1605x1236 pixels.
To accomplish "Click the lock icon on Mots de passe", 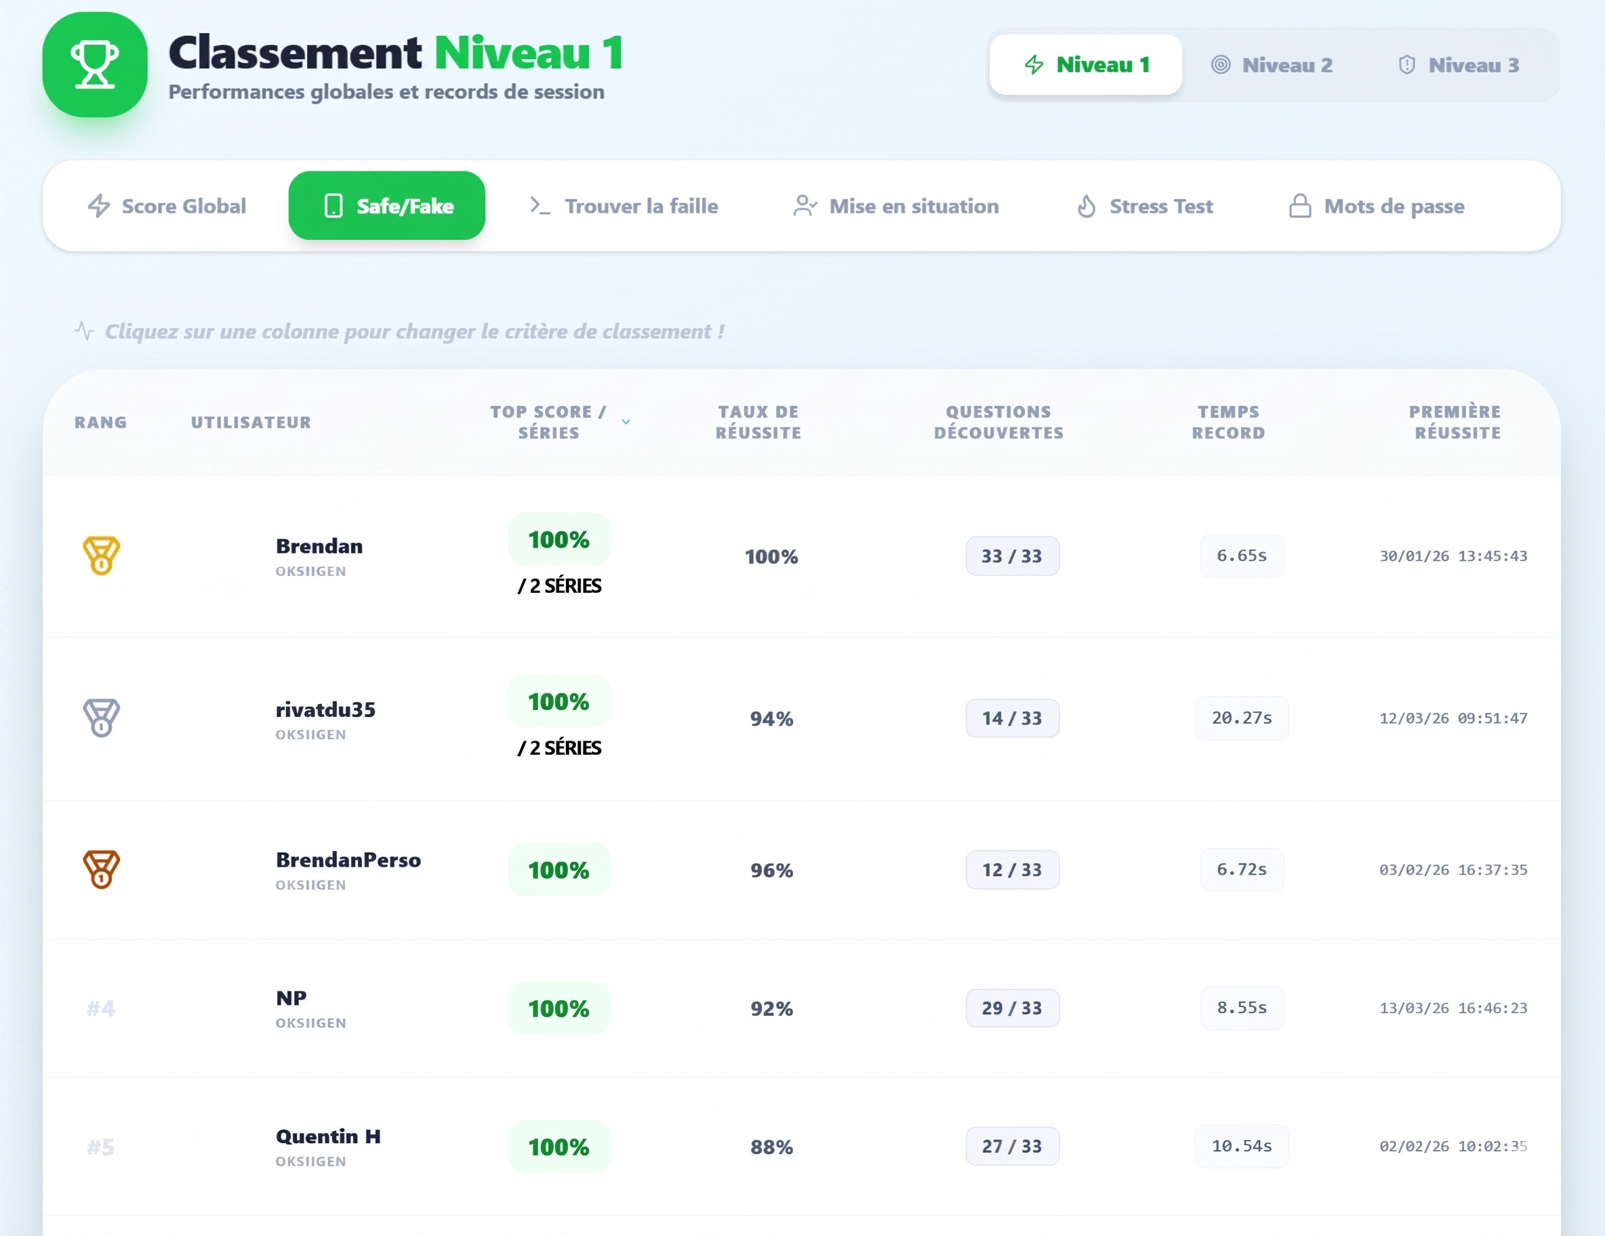I will (x=1299, y=206).
